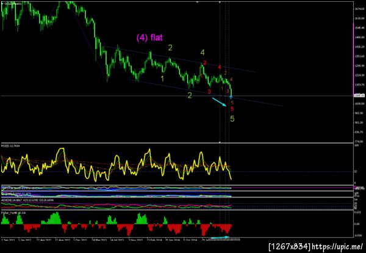This screenshot has width=366, height=253.
Task: Click the upper dotted channel trendline
Action: tap(180, 59)
